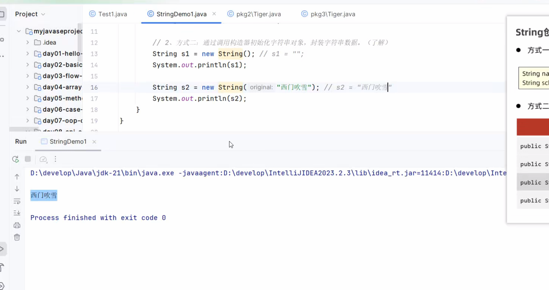The image size is (549, 290).
Task: Click the coverage gauge icon near stop button
Action: [43, 159]
